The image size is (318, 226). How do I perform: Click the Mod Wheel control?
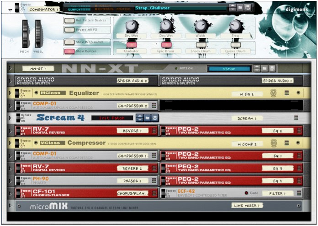[x=38, y=34]
